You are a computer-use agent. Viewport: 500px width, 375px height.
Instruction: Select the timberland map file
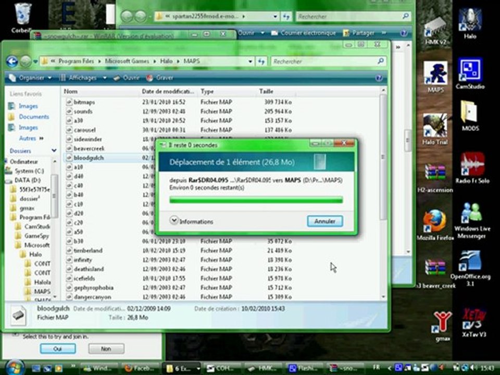coord(88,251)
